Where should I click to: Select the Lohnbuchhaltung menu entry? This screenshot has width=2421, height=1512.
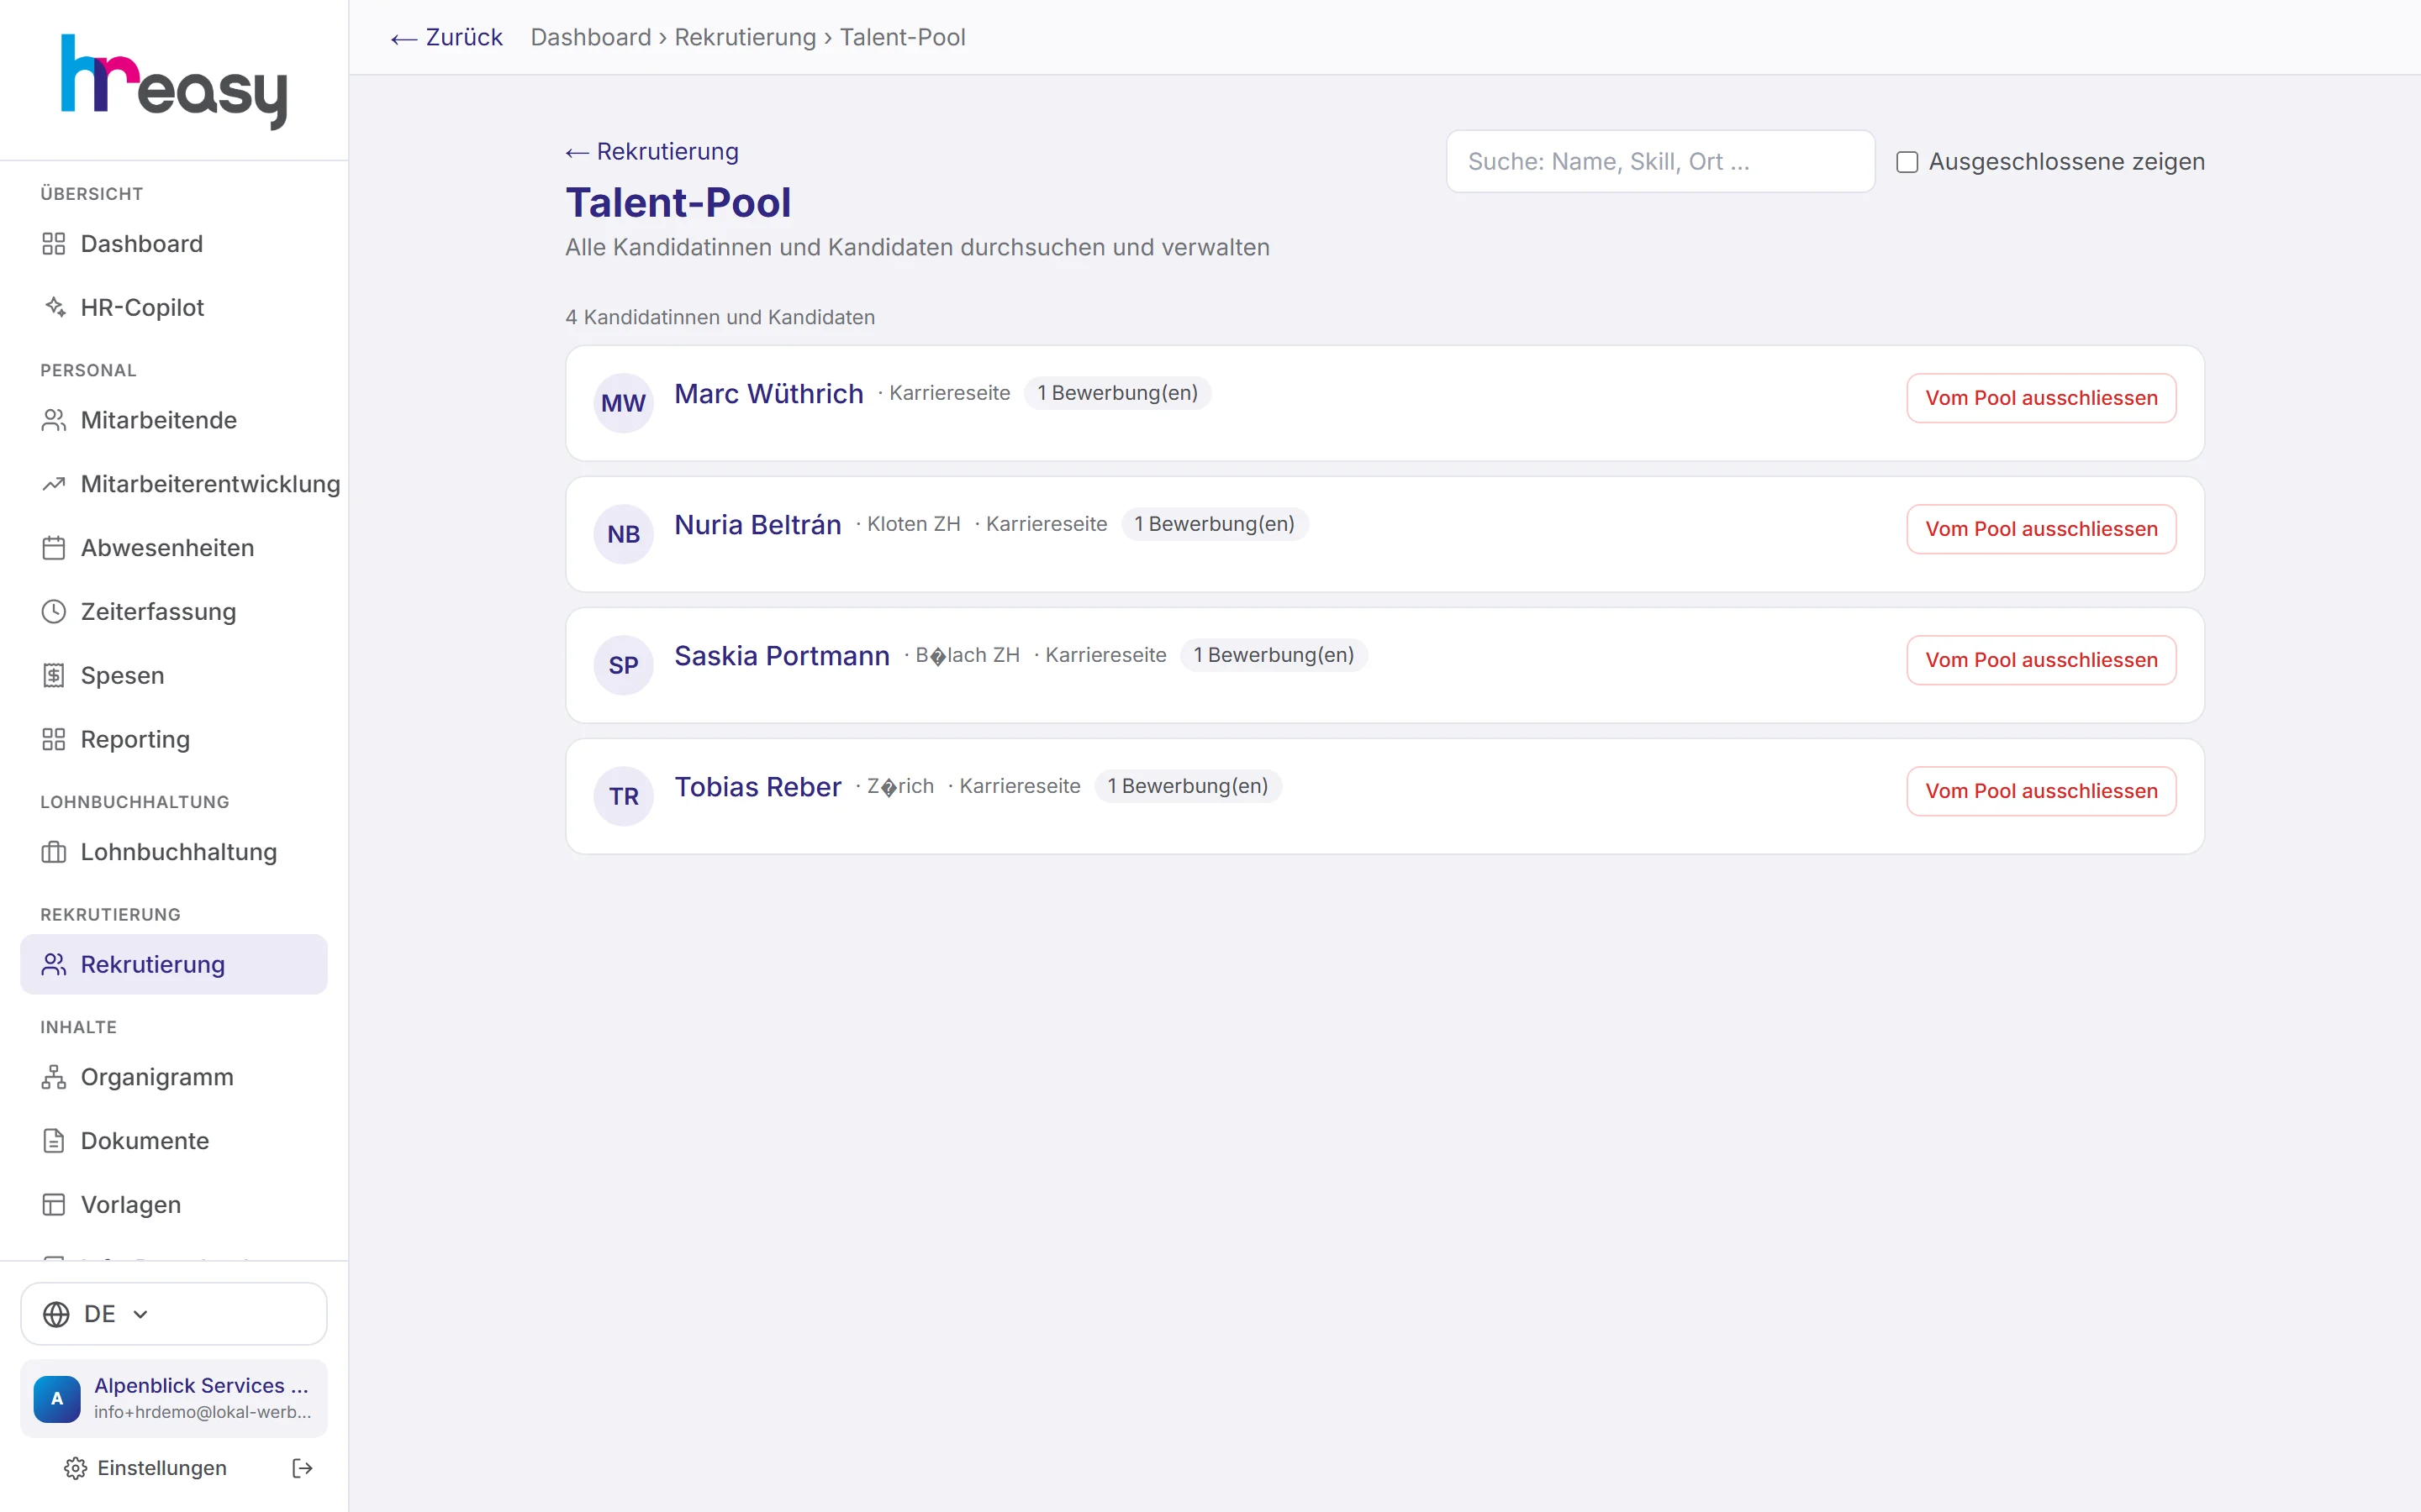(x=174, y=852)
